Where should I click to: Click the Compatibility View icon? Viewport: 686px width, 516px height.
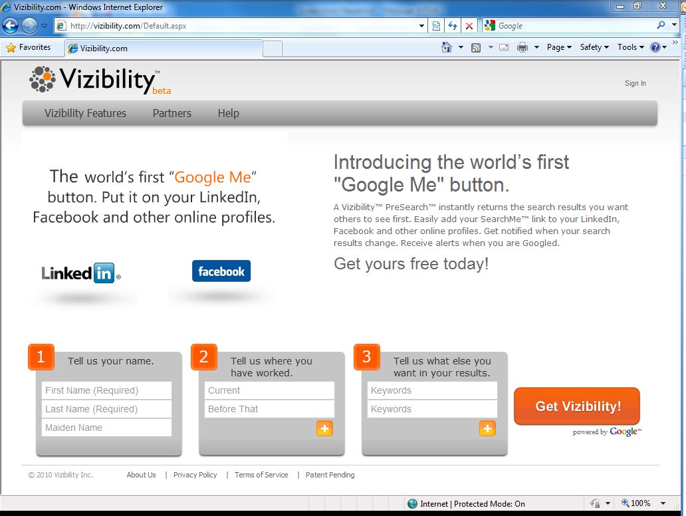436,26
